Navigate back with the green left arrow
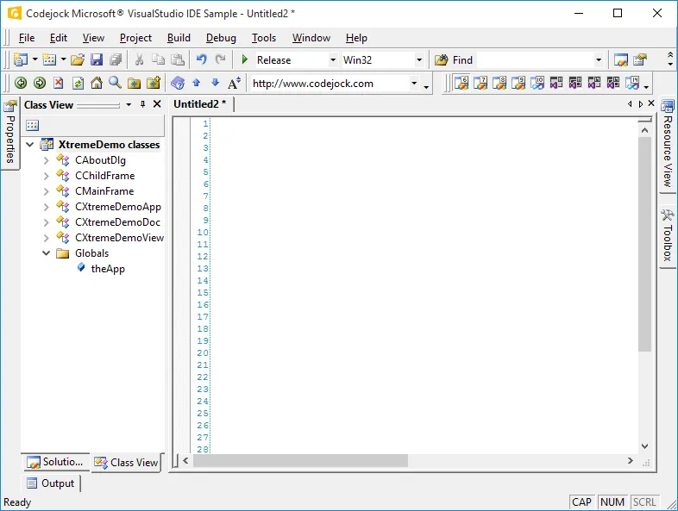Screen dimensions: 678x511 21,83
